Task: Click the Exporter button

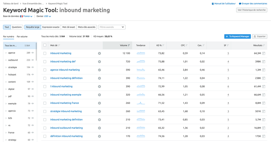Action: pyautogui.click(x=259, y=36)
